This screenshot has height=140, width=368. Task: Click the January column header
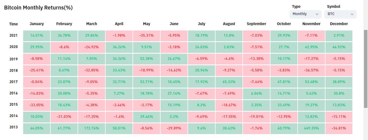[x=37, y=24]
